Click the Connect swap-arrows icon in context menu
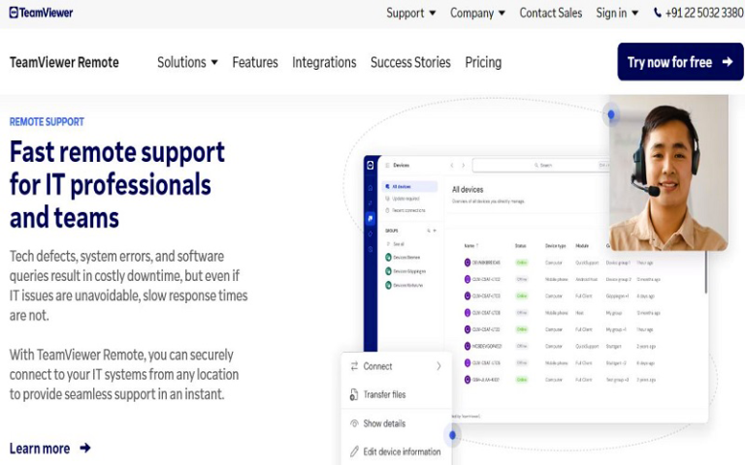This screenshot has width=745, height=465. [354, 366]
